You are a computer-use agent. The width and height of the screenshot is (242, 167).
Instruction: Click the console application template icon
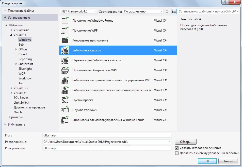coord(65,40)
